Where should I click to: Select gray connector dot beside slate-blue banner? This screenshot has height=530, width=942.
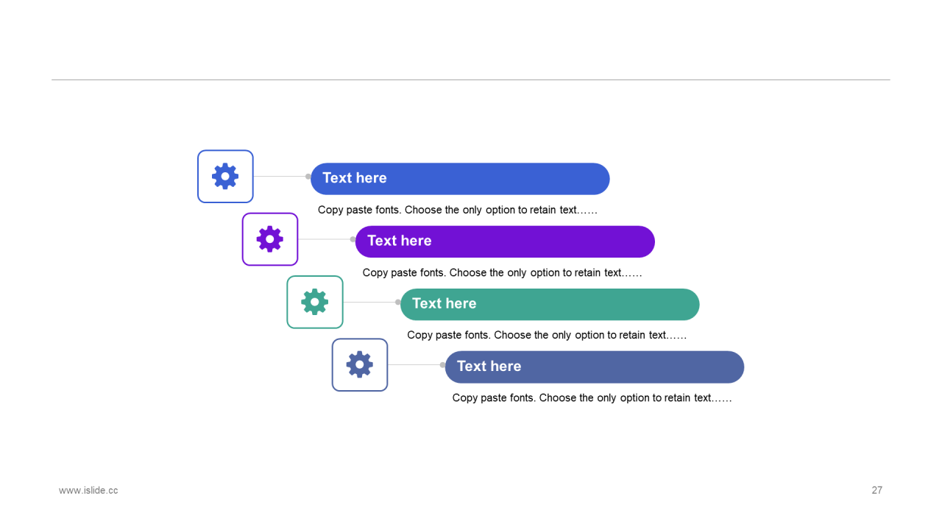443,364
